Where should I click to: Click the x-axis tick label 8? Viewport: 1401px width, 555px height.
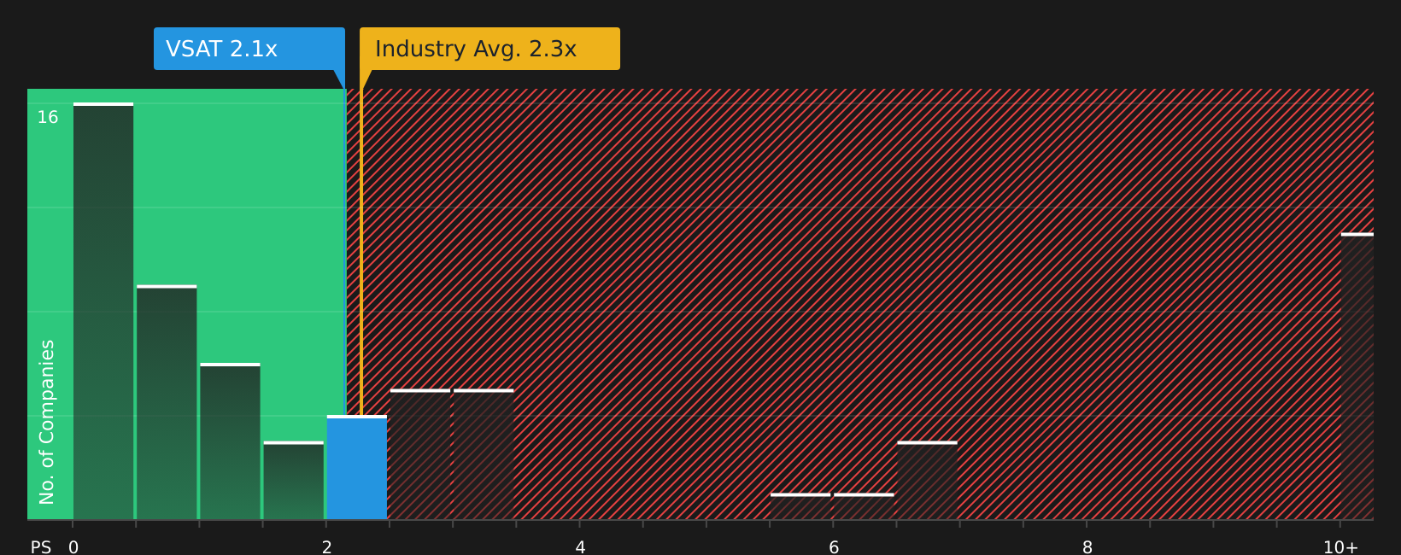1087,547
